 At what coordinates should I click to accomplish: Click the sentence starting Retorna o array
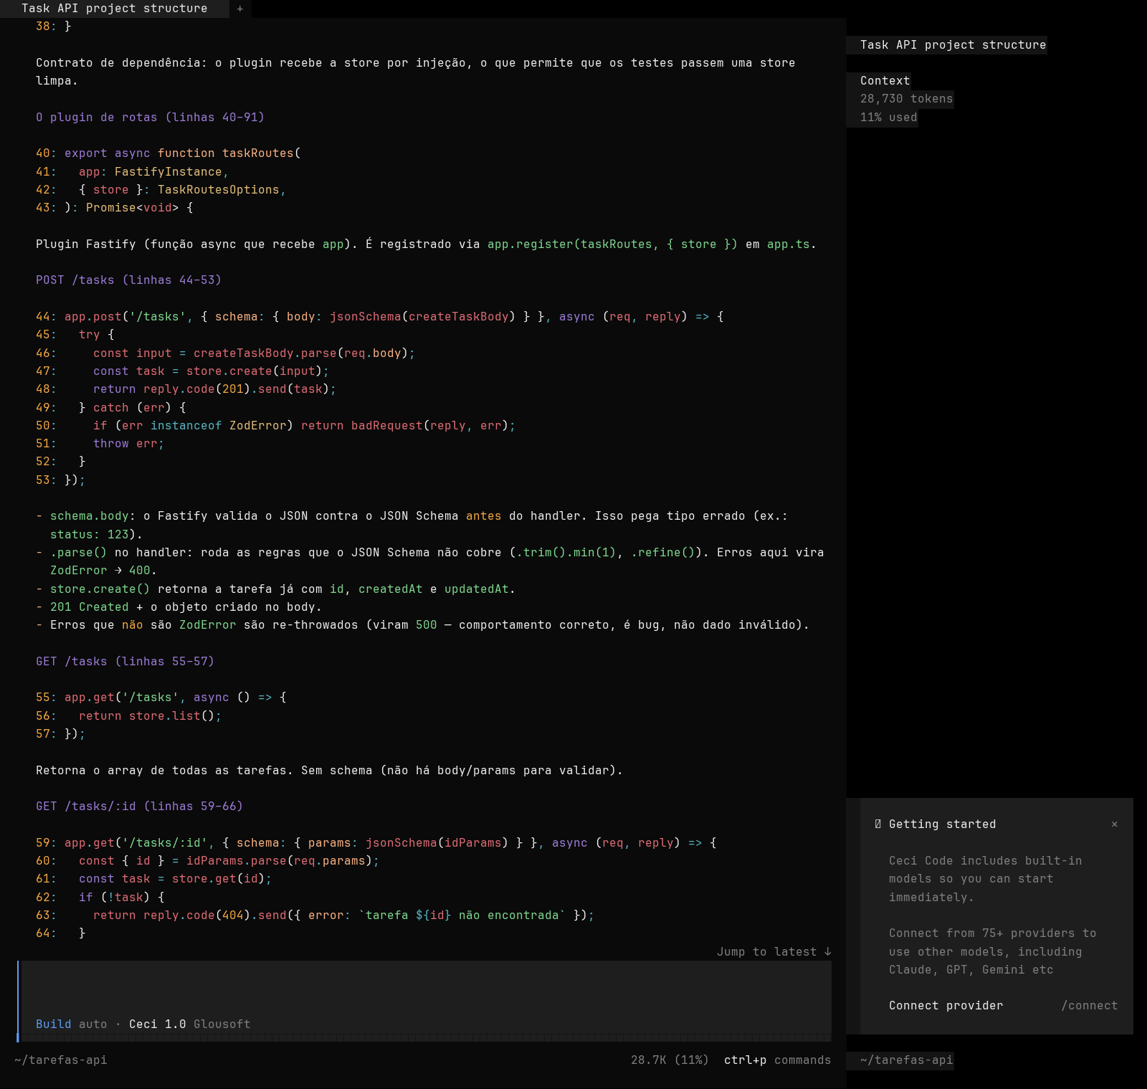329,771
